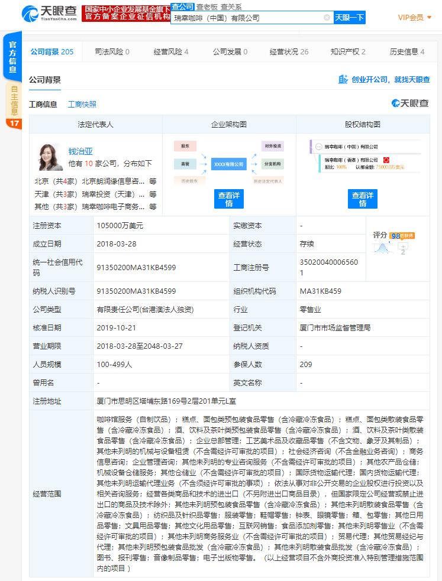Open the 经营风险 4 tab
The height and width of the screenshot is (581, 442).
[x=171, y=52]
